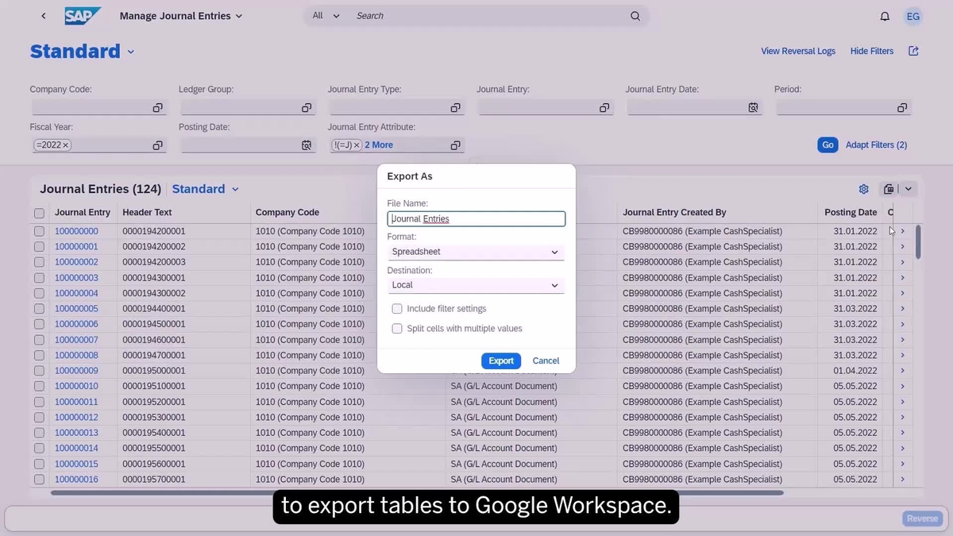Click the share icon next to Hide Filters
Image resolution: width=953 pixels, height=536 pixels.
point(912,51)
